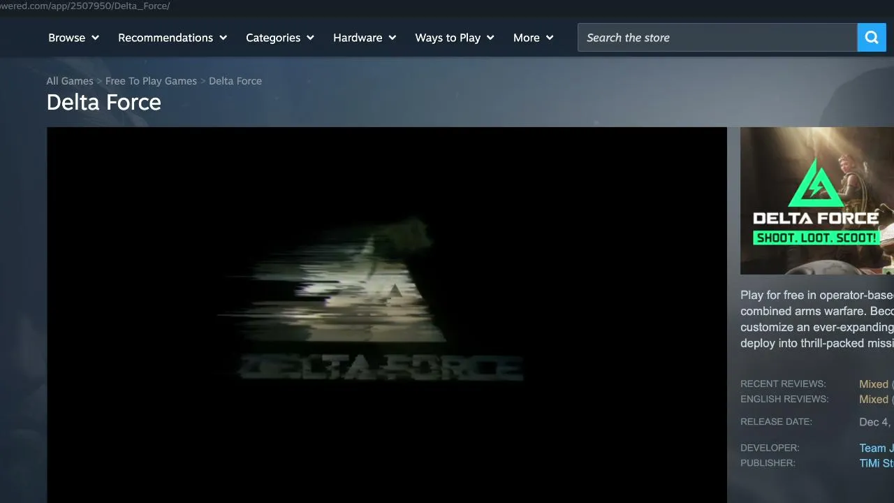The height and width of the screenshot is (503, 894).
Task: Click the RECENT REVIEWS label
Action: tap(783, 384)
